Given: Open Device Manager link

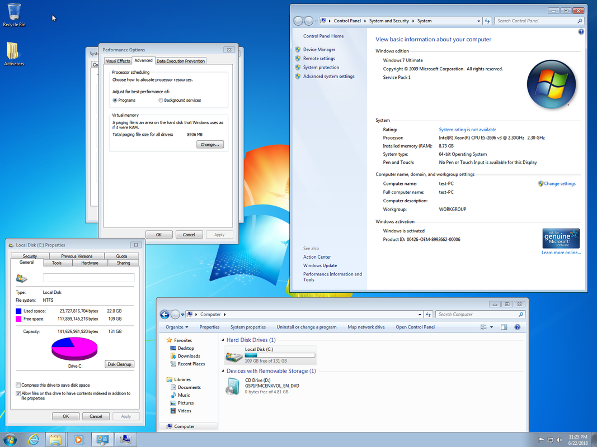Looking at the screenshot, I should tap(319, 49).
